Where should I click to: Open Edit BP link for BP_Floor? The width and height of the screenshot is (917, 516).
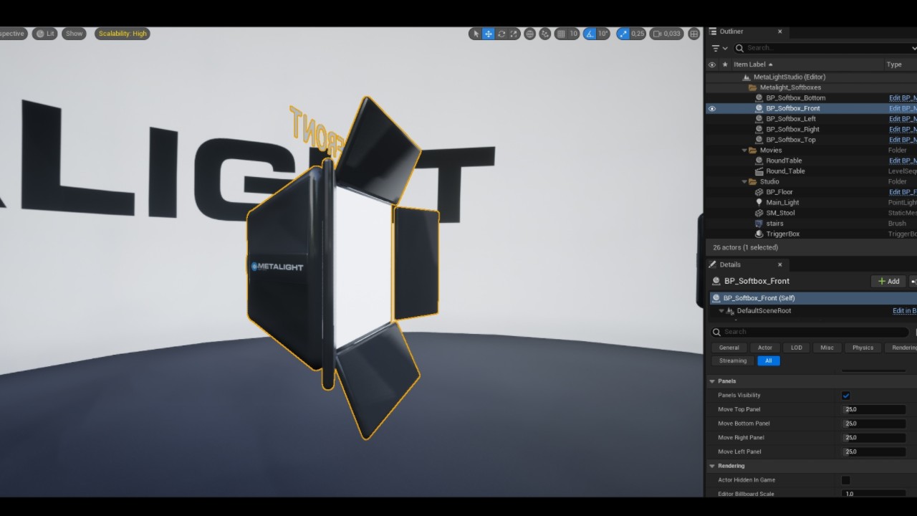pos(903,192)
